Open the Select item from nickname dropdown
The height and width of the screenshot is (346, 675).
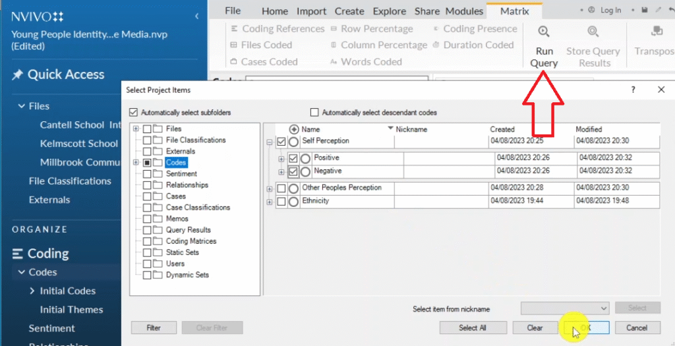click(x=565, y=308)
